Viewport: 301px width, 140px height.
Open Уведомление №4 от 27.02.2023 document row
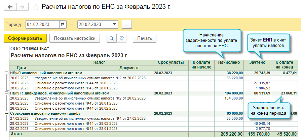(90, 119)
